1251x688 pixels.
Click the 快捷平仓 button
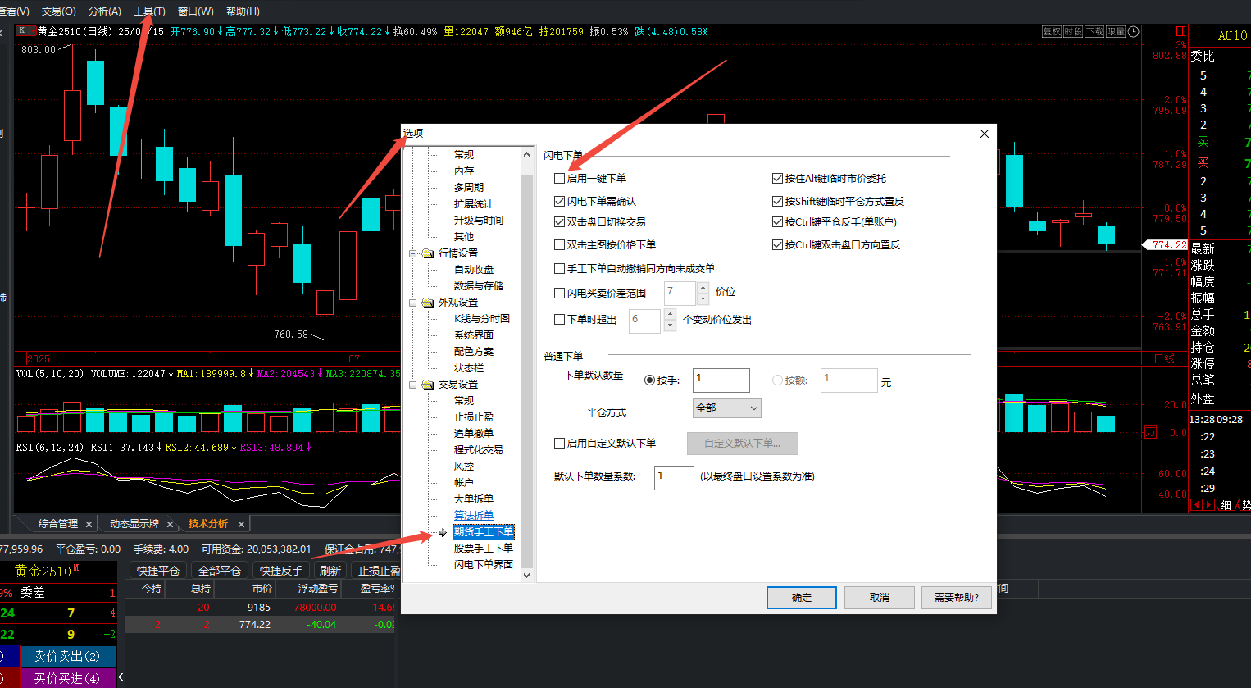158,571
